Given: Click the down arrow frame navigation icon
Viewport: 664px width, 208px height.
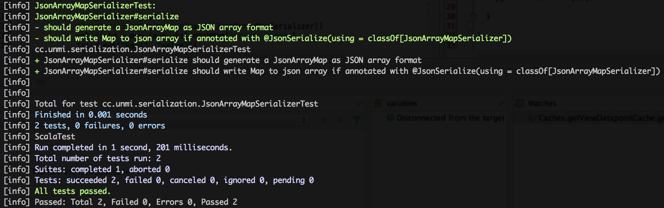Looking at the screenshot, I should pos(341,120).
